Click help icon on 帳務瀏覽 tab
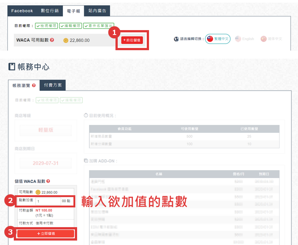298x245 pixels. tap(34, 86)
